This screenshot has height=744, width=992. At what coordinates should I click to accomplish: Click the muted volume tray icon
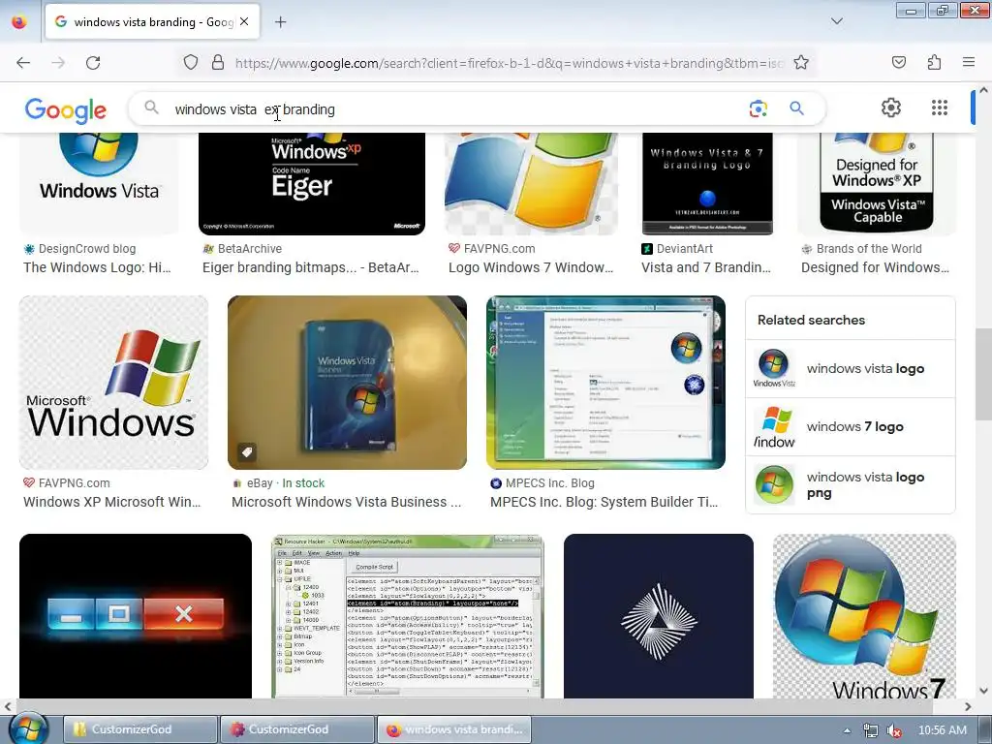[x=894, y=730]
